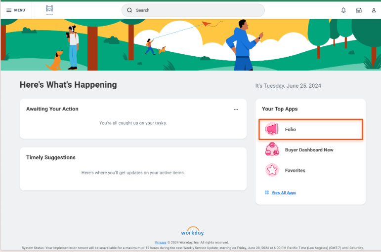Click the grid icon beside View All Apps
The image size is (381, 252).
point(266,193)
